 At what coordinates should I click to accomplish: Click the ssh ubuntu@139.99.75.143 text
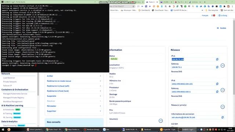coord(183,117)
